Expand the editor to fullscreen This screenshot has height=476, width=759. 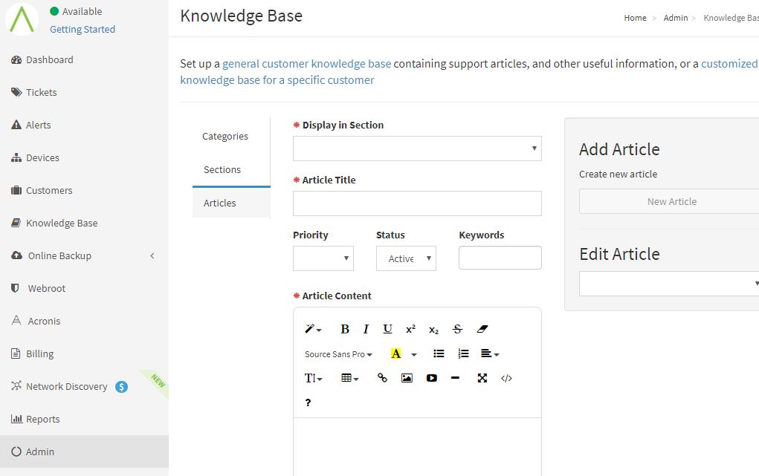[x=482, y=378]
